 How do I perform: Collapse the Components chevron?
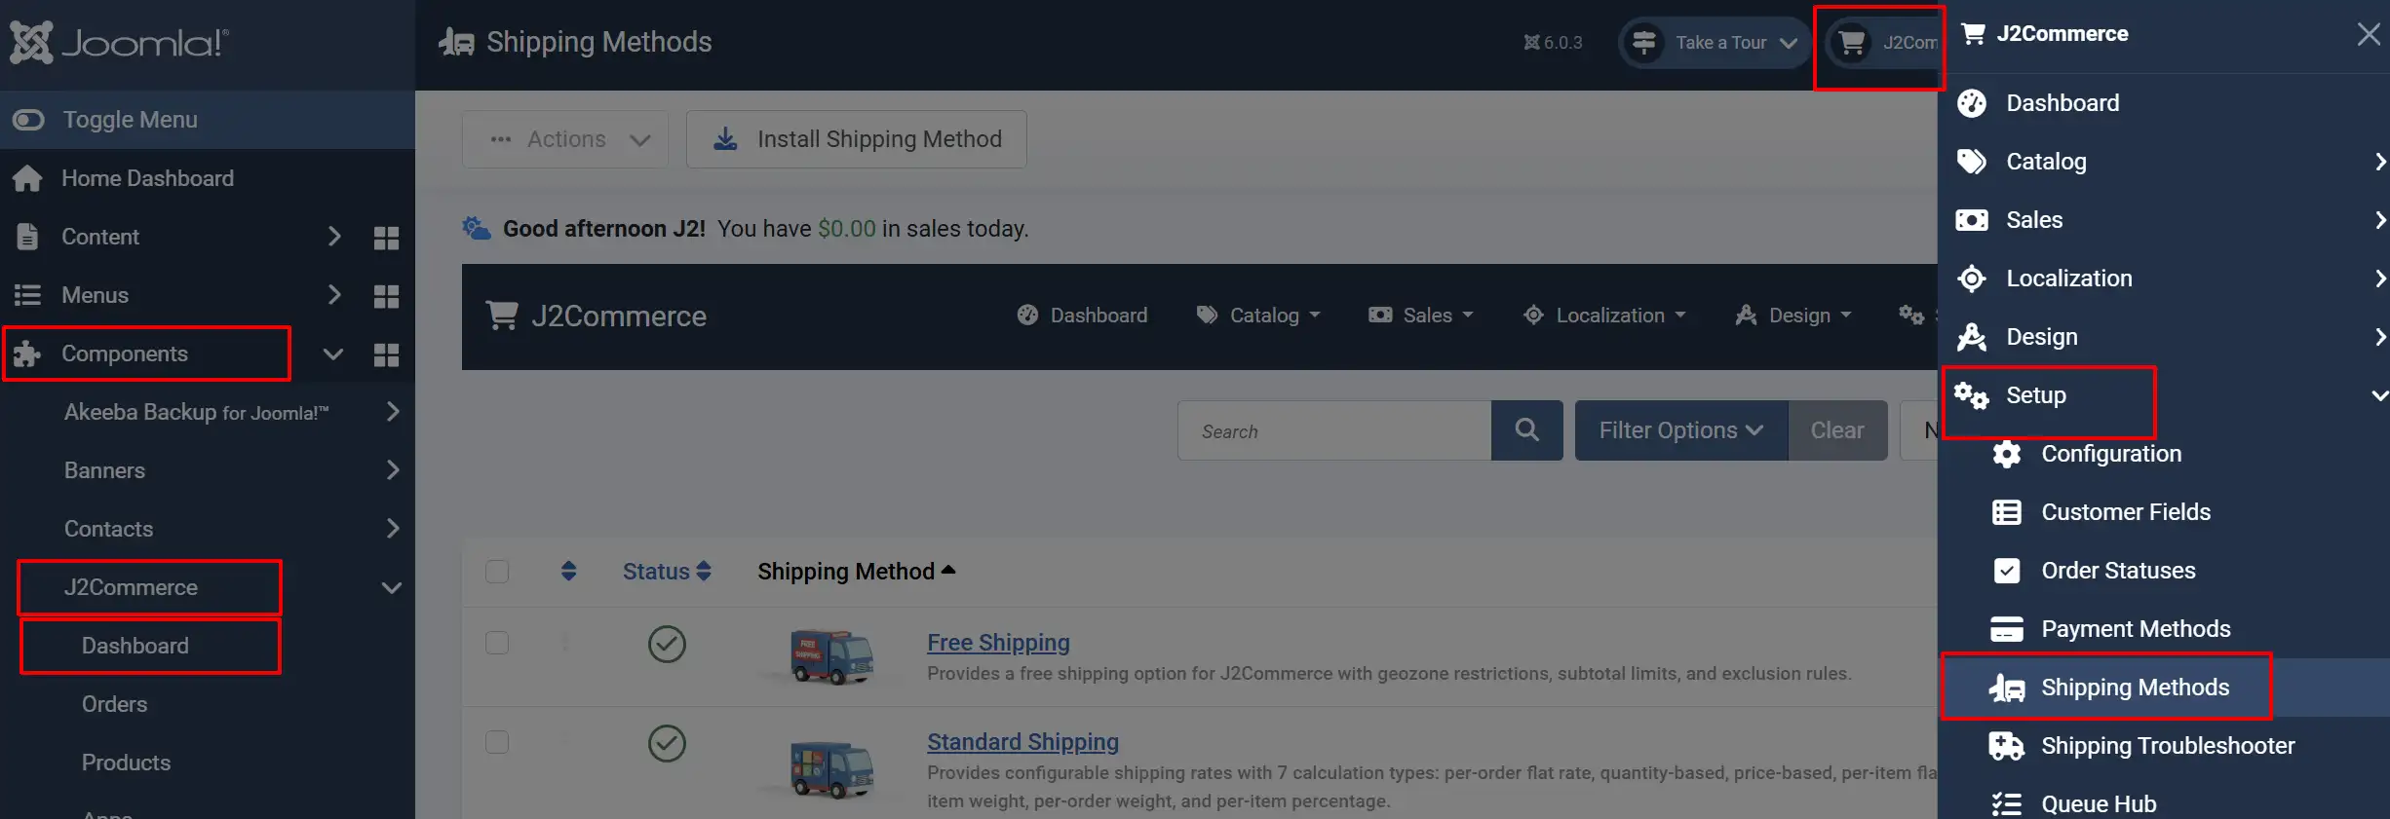click(333, 354)
